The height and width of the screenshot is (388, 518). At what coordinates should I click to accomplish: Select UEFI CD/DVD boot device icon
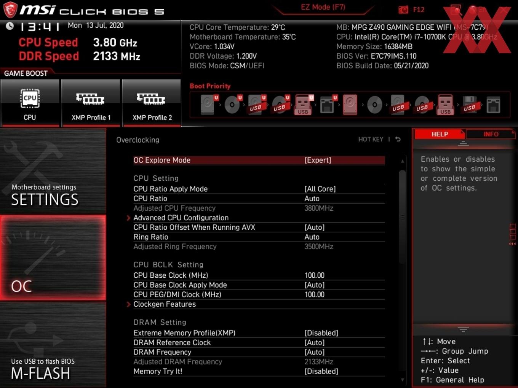tap(233, 105)
